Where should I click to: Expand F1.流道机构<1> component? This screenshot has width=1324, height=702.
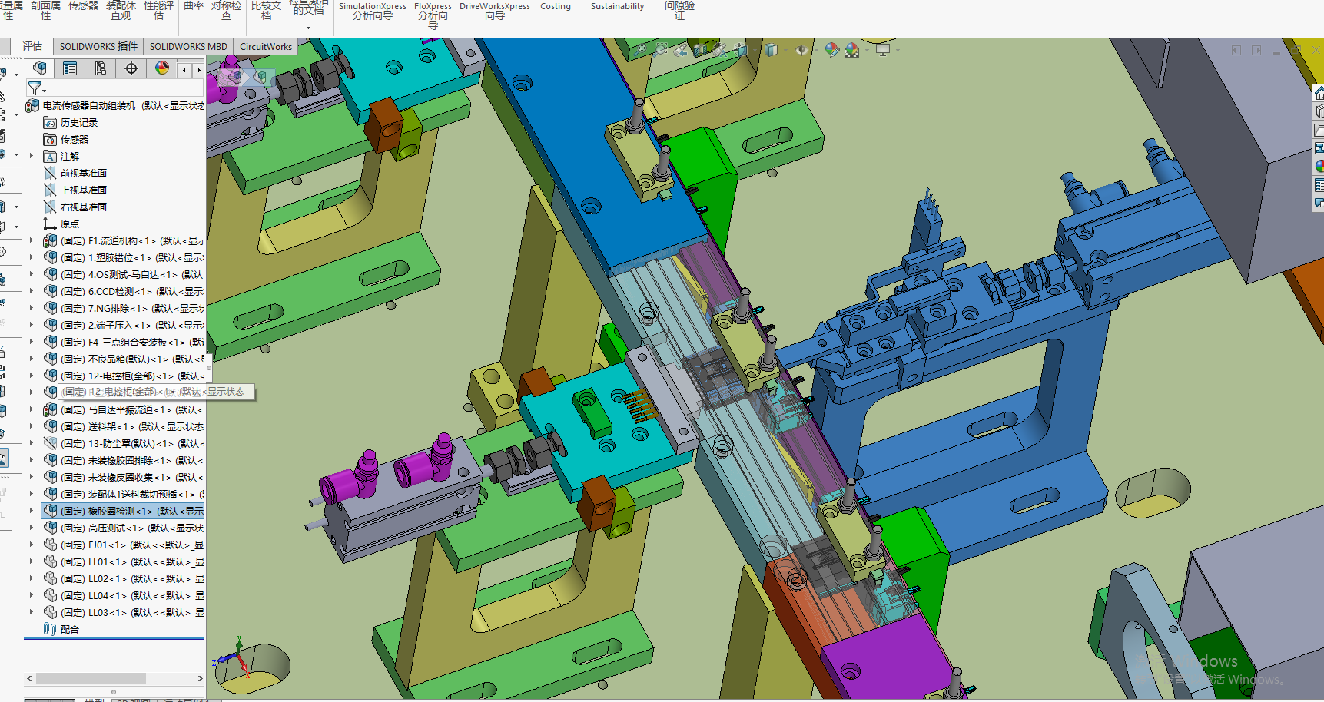coord(32,241)
